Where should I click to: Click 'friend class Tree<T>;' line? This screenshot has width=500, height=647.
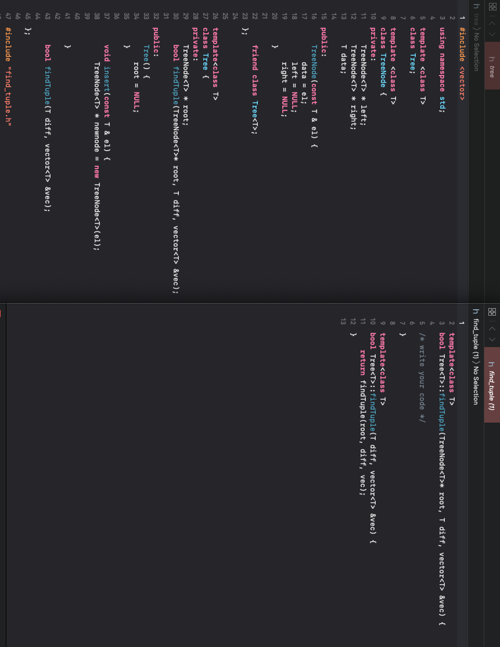coord(254,90)
